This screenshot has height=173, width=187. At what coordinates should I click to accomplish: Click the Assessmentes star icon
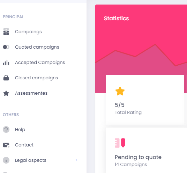coord(6,93)
